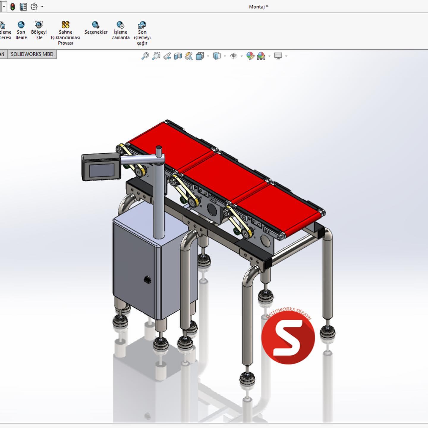Image resolution: width=428 pixels, height=428 pixels.
Task: Activate the Zoom to Area tool
Action: [156, 56]
